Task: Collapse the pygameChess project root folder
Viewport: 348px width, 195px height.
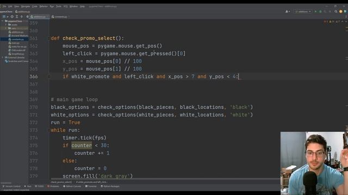Action: [3, 21]
